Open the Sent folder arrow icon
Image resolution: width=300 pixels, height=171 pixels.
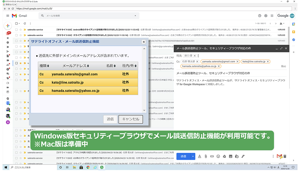[x=8, y=51]
